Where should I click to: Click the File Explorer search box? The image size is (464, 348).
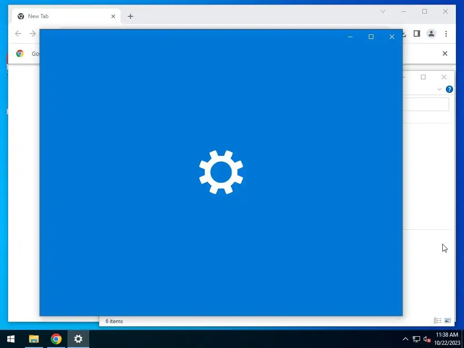[426, 104]
